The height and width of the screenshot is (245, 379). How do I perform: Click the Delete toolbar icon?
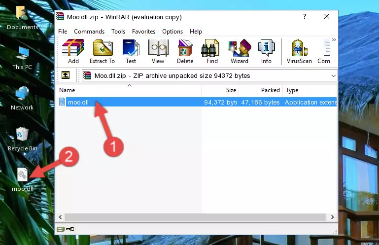coord(185,51)
